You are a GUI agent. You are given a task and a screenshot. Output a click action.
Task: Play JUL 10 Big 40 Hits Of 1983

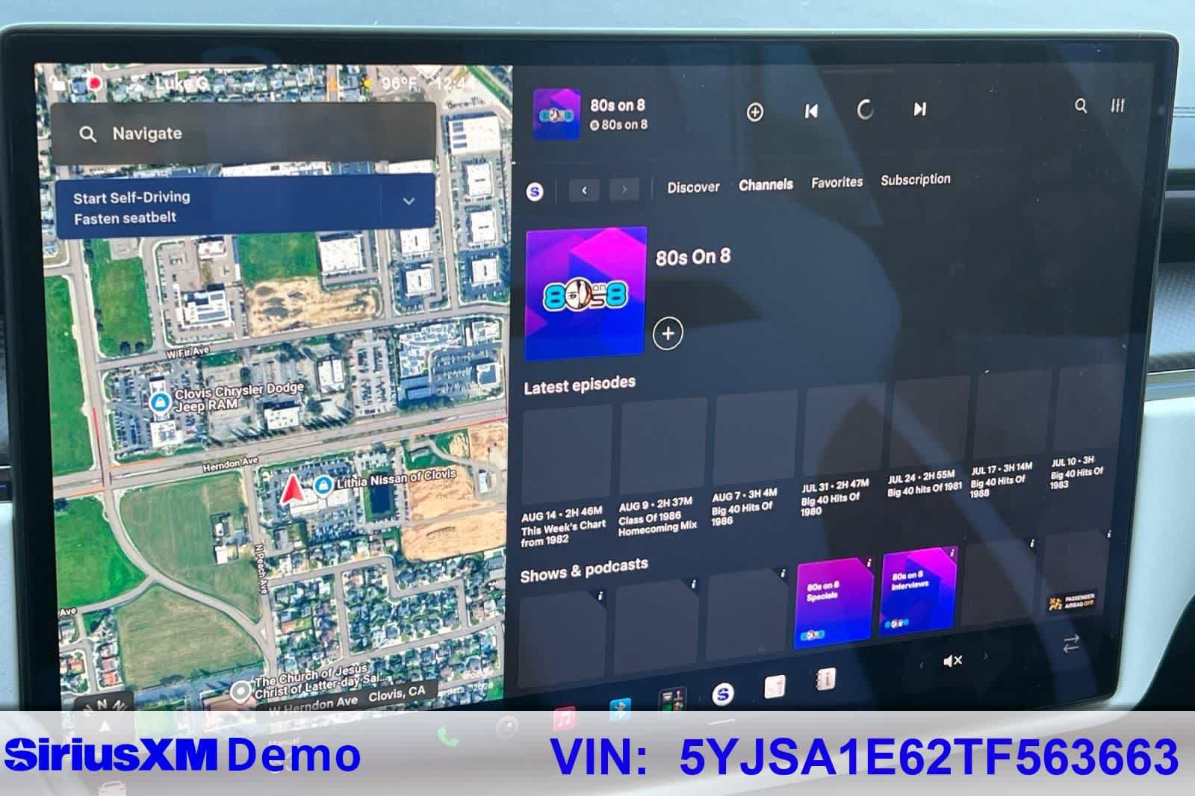(x=1083, y=428)
